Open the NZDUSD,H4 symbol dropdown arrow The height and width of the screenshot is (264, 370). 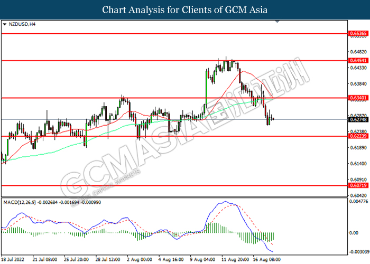[4, 24]
